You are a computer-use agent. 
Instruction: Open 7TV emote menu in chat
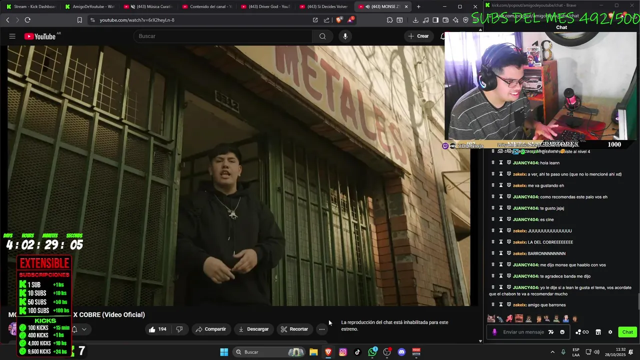point(551,332)
